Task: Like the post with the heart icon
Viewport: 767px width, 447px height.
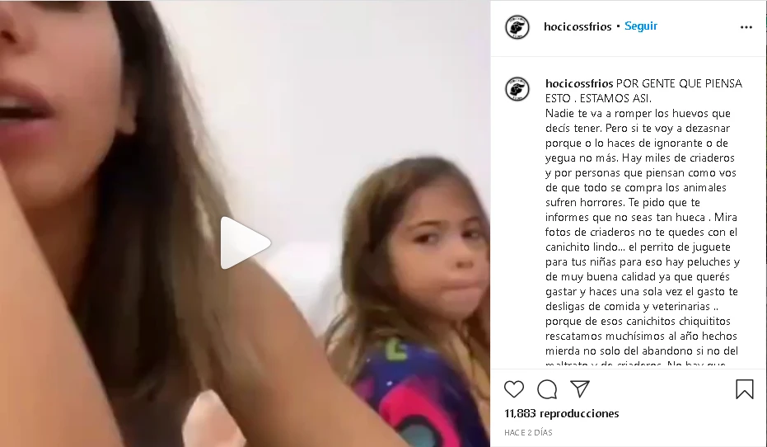Action: click(x=513, y=389)
